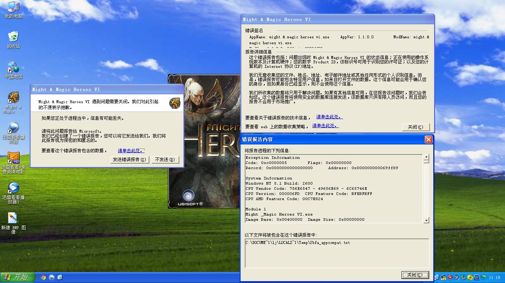
Task: Open web data collection policy link
Action: [x=325, y=126]
